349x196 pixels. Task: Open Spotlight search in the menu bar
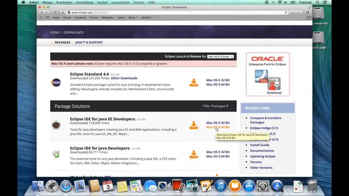(317, 2)
